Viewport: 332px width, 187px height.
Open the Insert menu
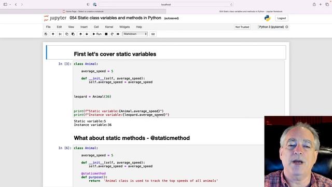point(84,27)
